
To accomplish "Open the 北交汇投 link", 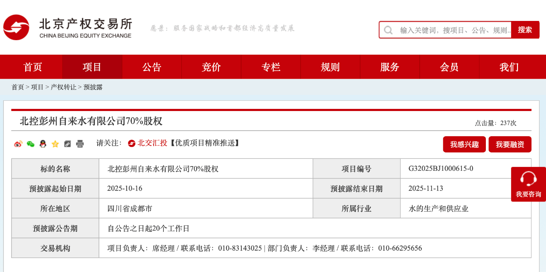I will [152, 143].
